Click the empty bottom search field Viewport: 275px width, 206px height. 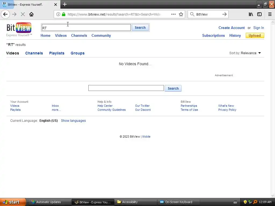point(126,88)
